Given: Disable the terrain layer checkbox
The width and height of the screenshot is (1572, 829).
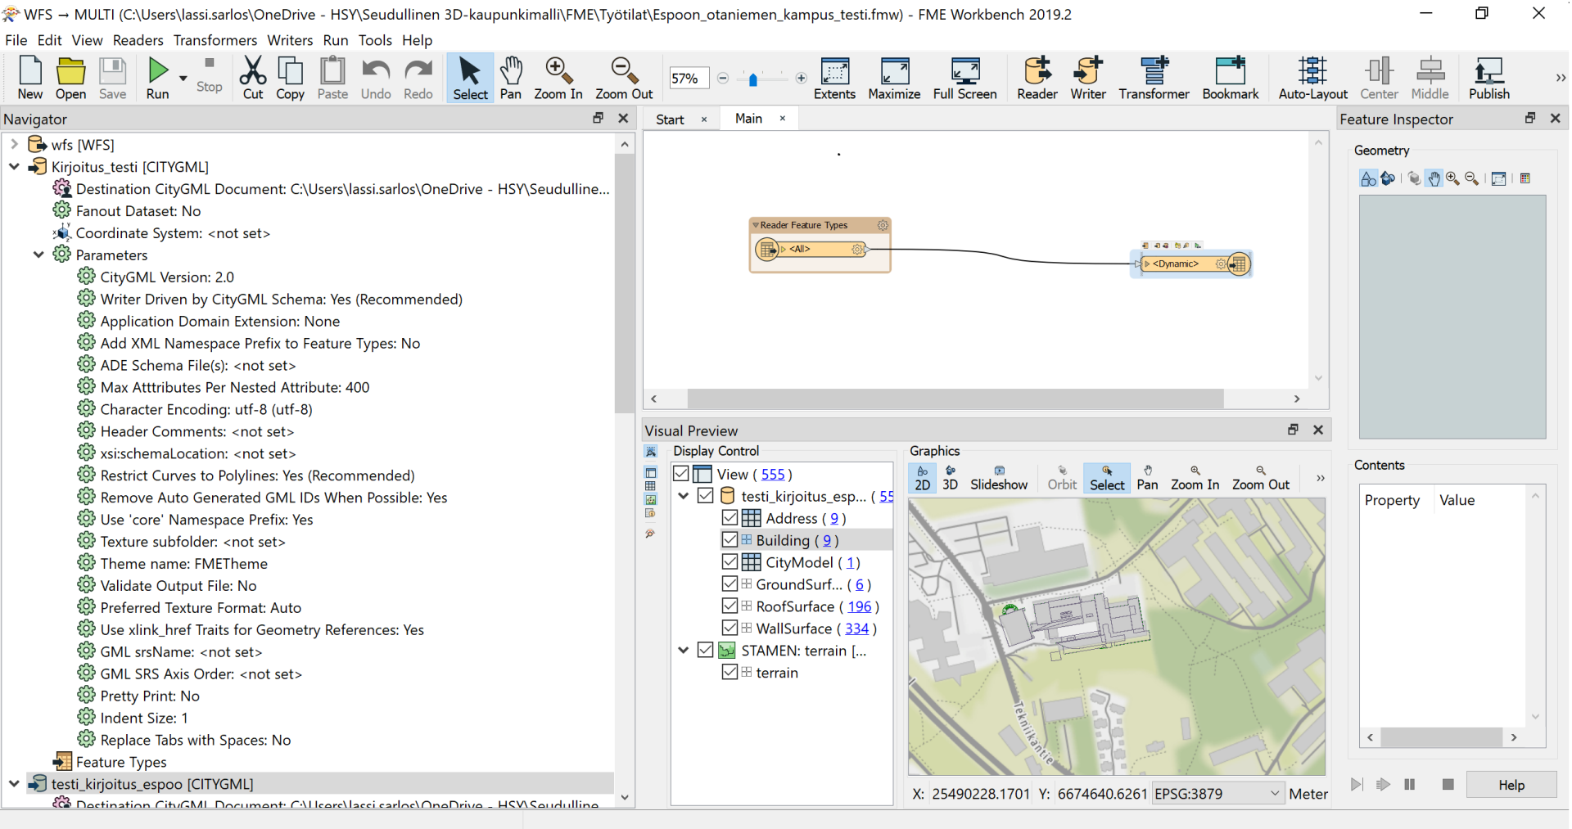Looking at the screenshot, I should 730,673.
